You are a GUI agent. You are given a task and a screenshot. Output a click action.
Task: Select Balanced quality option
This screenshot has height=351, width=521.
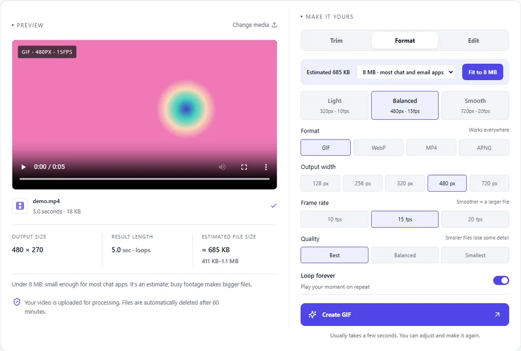[405, 255]
